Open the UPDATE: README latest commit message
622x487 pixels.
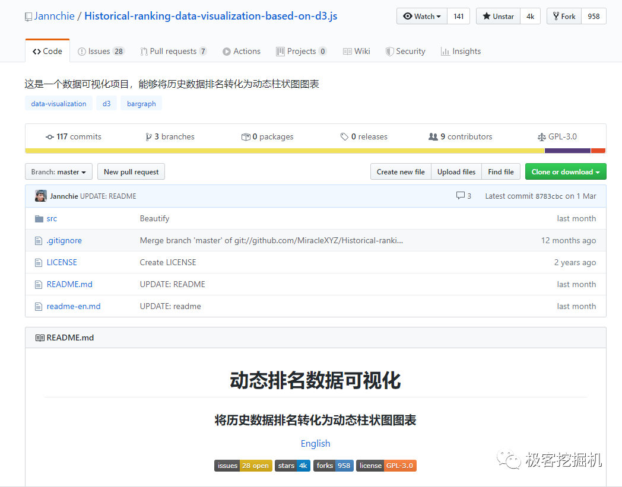(108, 196)
